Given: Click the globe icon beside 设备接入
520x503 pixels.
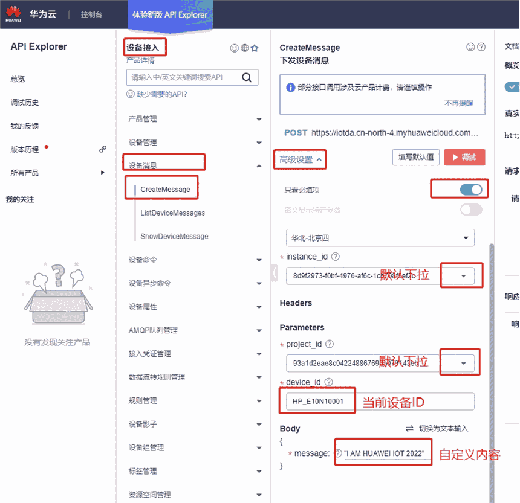Looking at the screenshot, I should [x=245, y=48].
